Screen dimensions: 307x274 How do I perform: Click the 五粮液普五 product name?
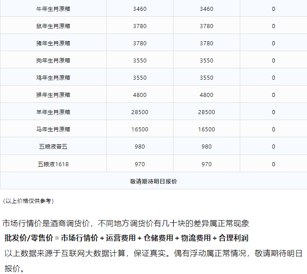tap(53, 147)
